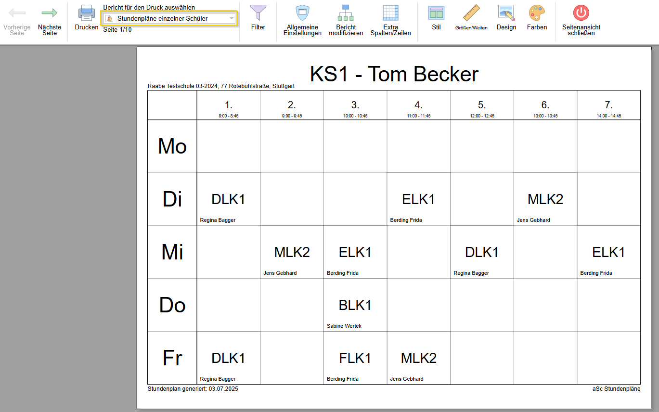659x412 pixels.
Task: Select Wednesday's ELK1 lesson in period 3
Action: 355,252
